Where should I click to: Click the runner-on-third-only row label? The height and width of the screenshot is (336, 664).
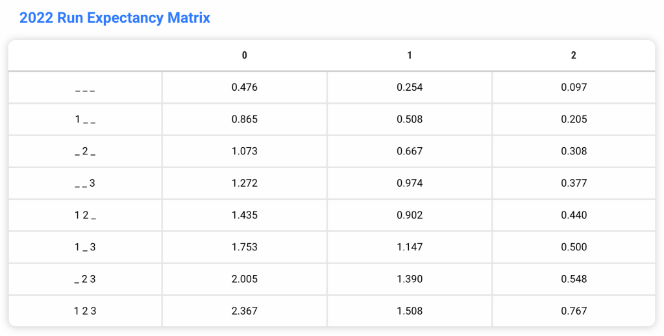pyautogui.click(x=85, y=184)
